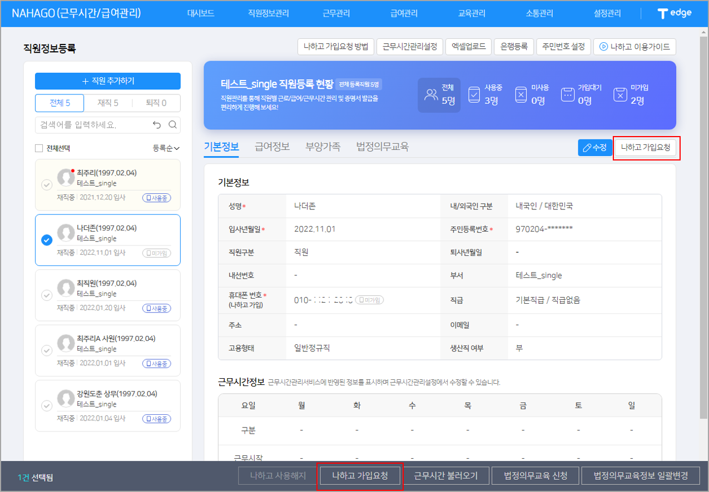The height and width of the screenshot is (492, 709).
Task: Click the 미가입 status icon in banner
Action: coord(620,94)
